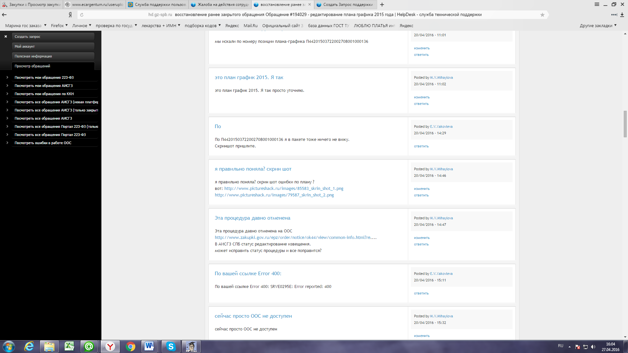
Task: Open the professor-icon app on taskbar
Action: click(191, 346)
